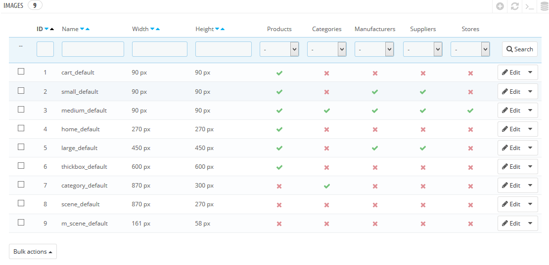Open the Bulk actions menu
Viewport: 549px width, 265px height.
click(33, 252)
